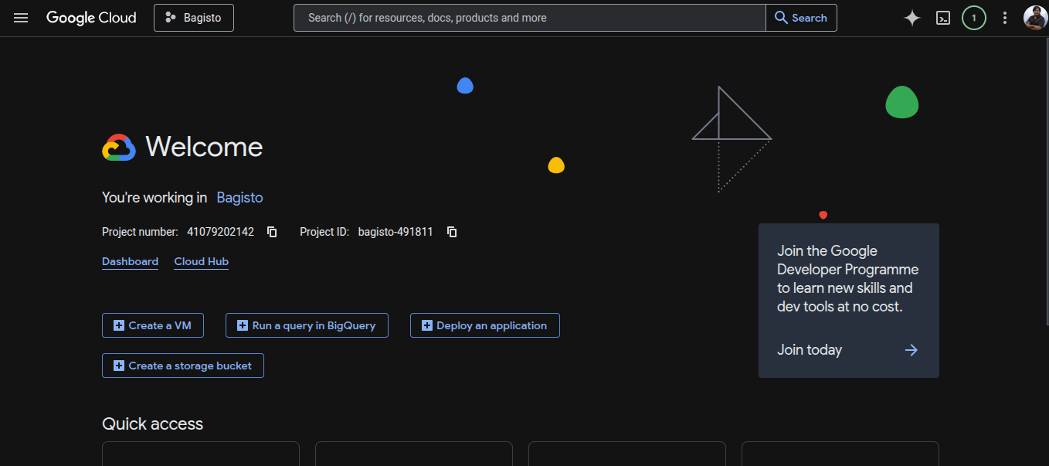The image size is (1049, 466).
Task: Follow the Bagisto project name link
Action: (x=239, y=198)
